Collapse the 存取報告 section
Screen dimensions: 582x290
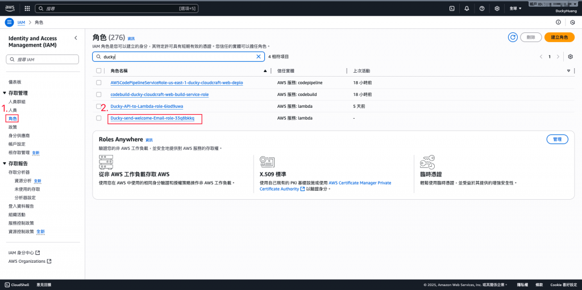[x=5, y=163]
